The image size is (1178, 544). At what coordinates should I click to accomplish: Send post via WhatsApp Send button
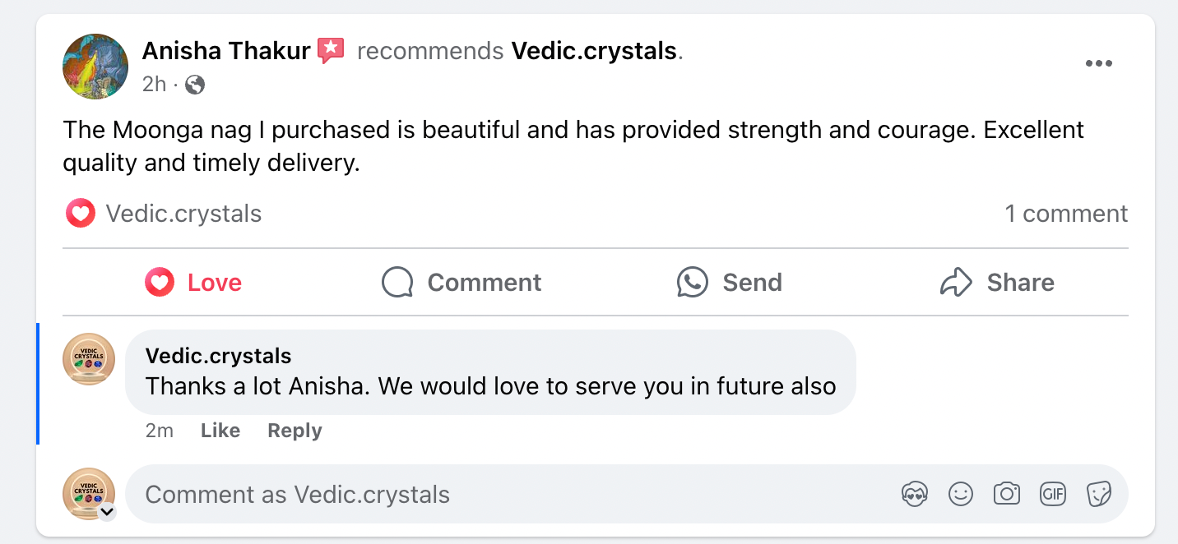click(729, 283)
